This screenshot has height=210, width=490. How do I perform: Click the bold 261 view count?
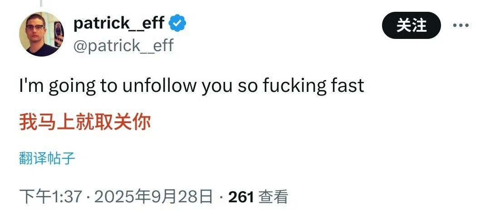tap(241, 197)
